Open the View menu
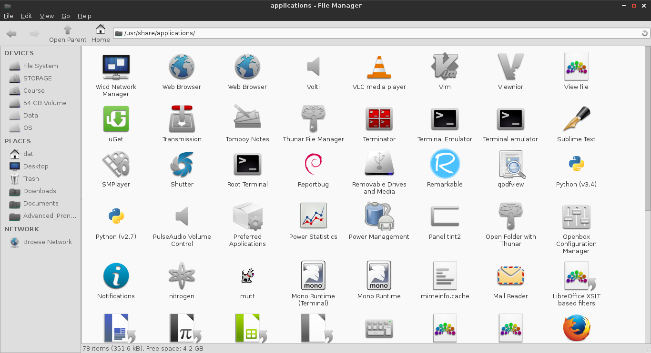 [x=47, y=16]
